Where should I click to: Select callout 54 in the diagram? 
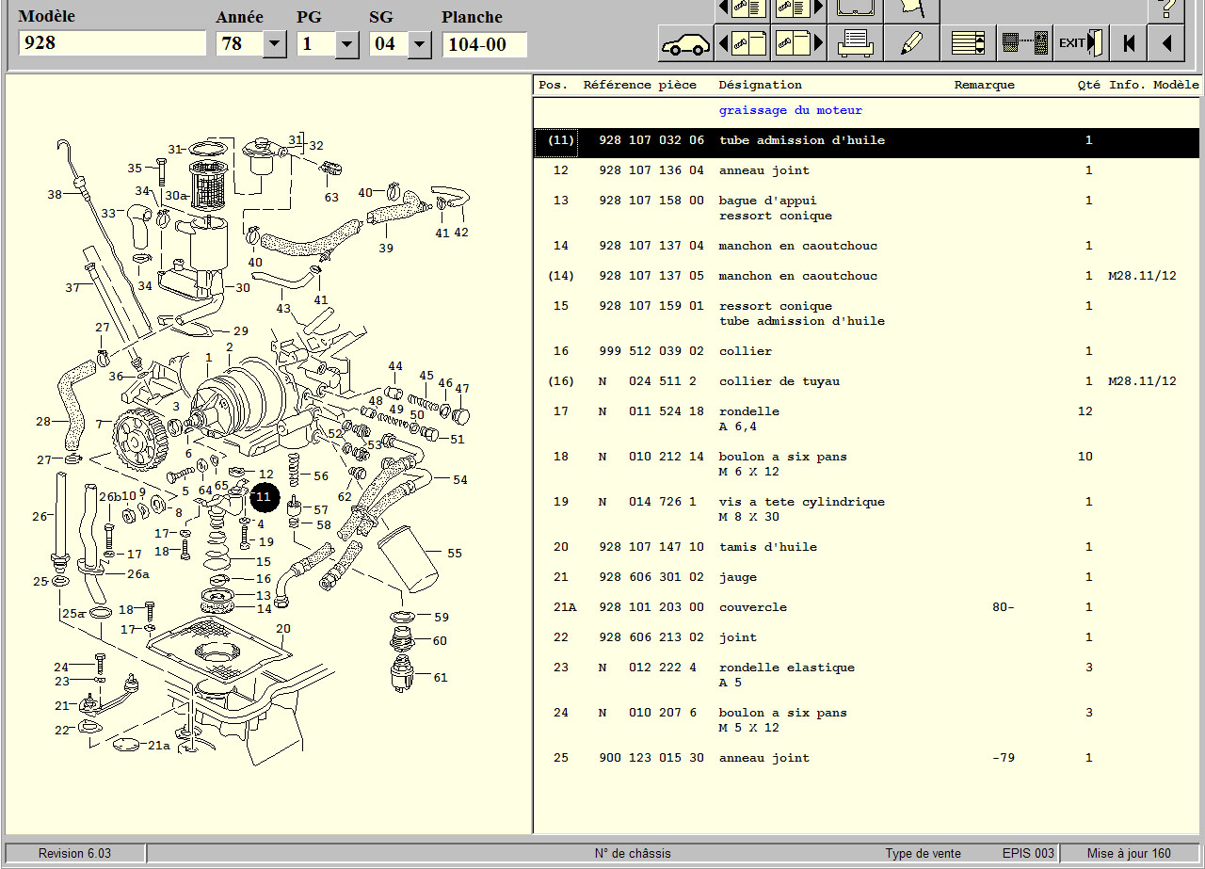pyautogui.click(x=459, y=479)
